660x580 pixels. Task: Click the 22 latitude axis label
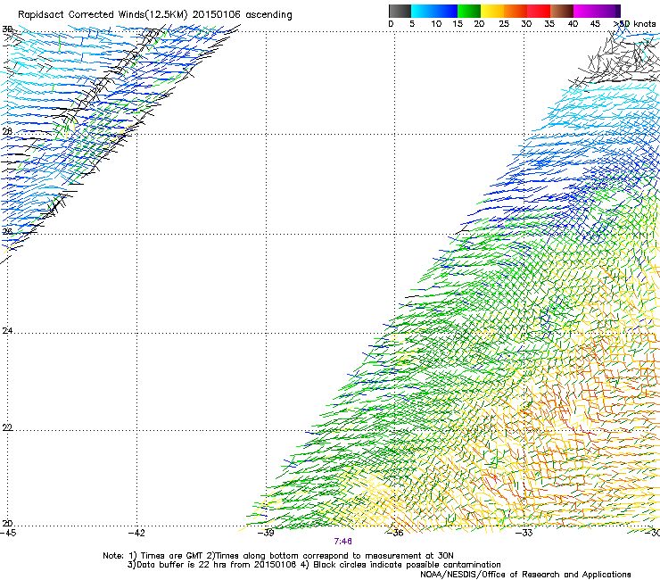pyautogui.click(x=7, y=427)
